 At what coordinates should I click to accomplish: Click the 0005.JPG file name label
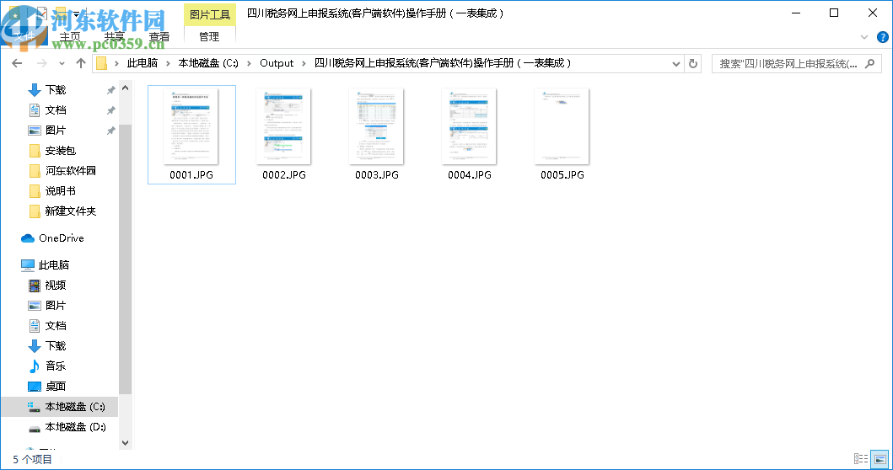click(x=562, y=175)
